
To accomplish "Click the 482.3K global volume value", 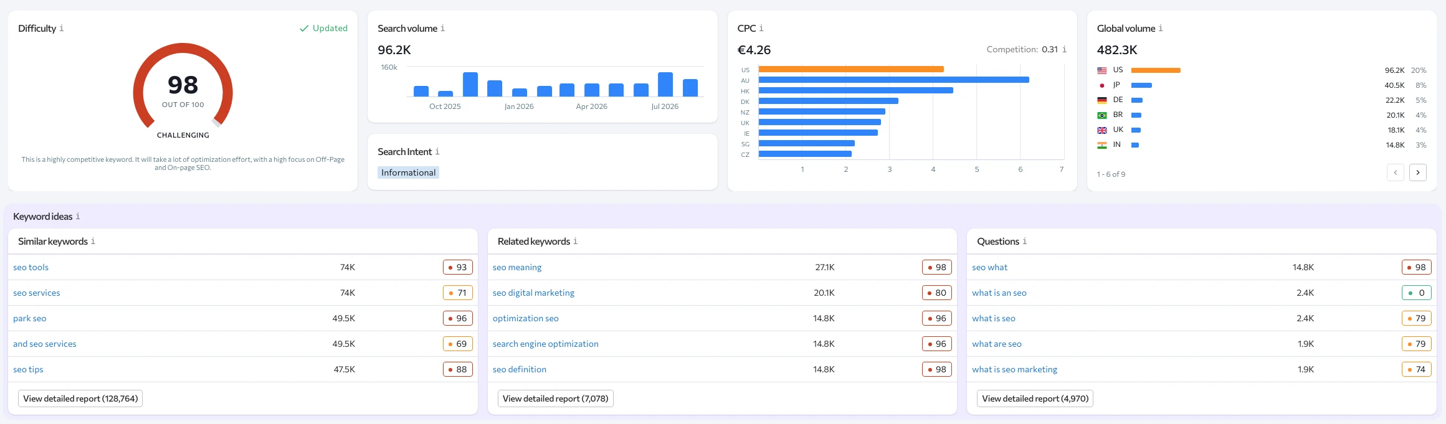I will coord(1117,50).
